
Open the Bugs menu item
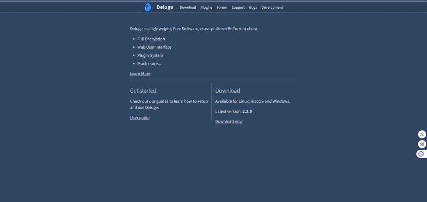tap(253, 7)
